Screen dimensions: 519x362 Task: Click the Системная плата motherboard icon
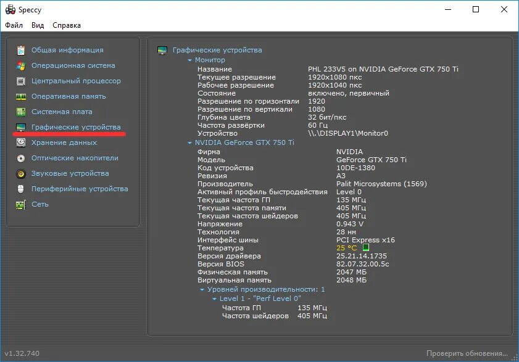click(x=21, y=112)
